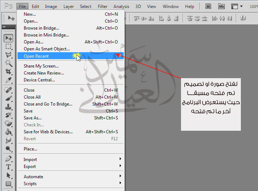Open Mini Bridge with Mb icon
Screen dimensions: 258x191
click(221, 7)
